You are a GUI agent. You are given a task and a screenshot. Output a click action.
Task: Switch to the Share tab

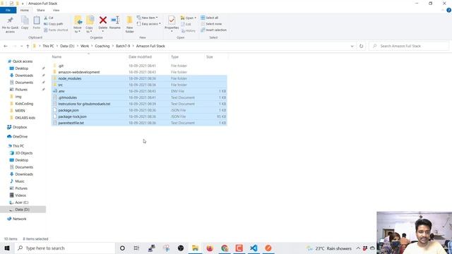point(41,10)
